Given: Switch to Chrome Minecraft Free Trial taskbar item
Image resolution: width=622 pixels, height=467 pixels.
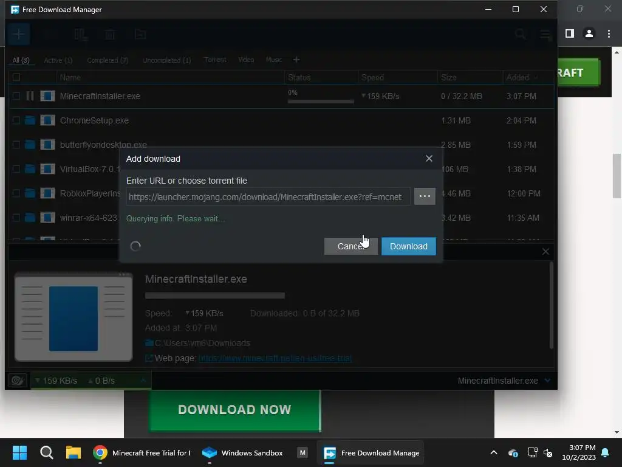Looking at the screenshot, I should pos(142,452).
